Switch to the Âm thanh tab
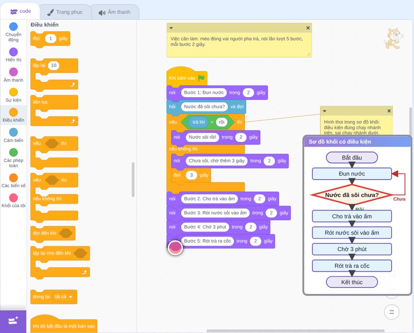414x333 pixels. click(115, 12)
